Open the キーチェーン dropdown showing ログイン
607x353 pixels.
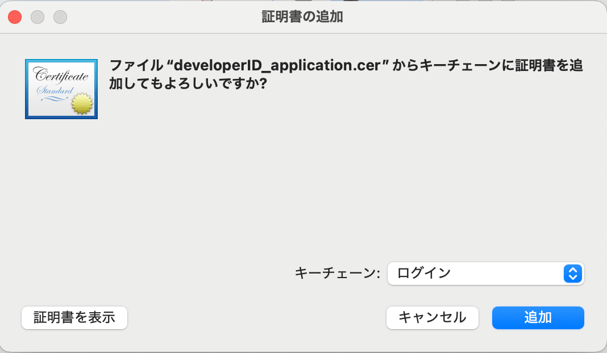point(485,274)
